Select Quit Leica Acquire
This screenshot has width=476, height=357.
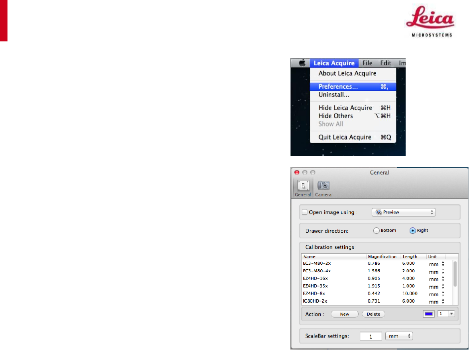(x=353, y=137)
